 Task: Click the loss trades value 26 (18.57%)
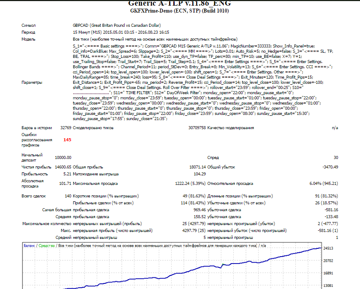pyautogui.click(x=326, y=203)
